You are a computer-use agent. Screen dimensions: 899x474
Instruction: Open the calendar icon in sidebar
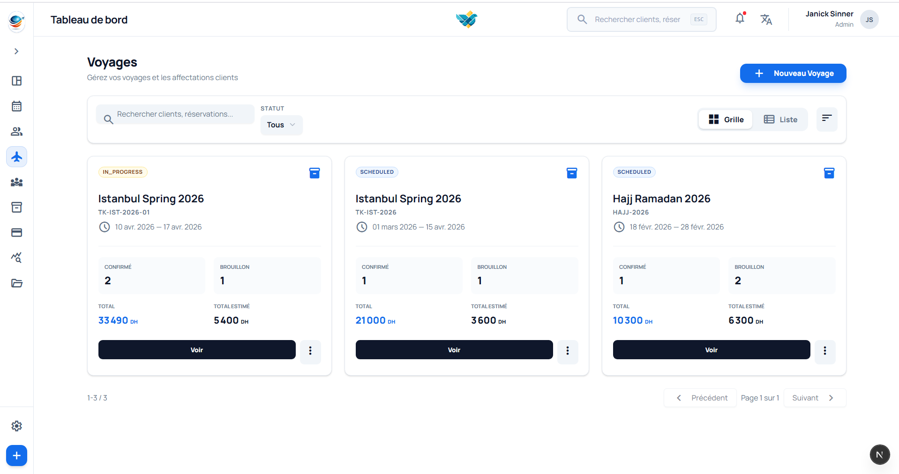(16, 106)
